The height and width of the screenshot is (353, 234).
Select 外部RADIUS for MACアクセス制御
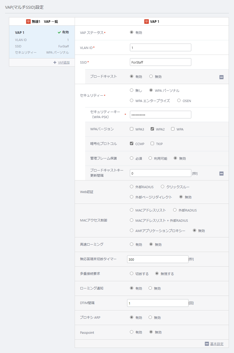click(x=175, y=210)
